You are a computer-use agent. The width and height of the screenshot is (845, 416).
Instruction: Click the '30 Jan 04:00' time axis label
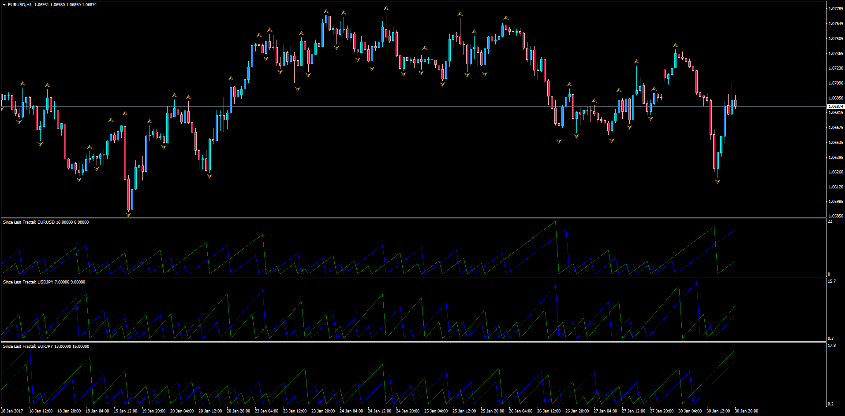[x=690, y=411]
